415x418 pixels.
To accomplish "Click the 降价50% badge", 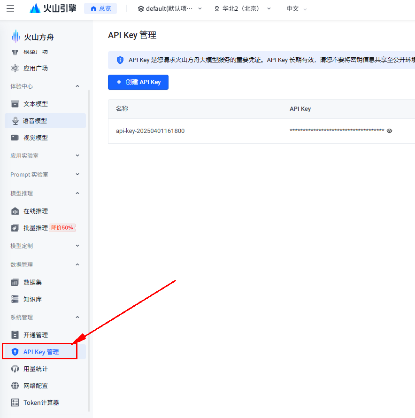I will 62,228.
